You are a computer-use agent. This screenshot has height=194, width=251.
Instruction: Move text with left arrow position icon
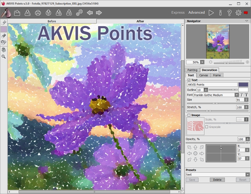click(x=189, y=153)
